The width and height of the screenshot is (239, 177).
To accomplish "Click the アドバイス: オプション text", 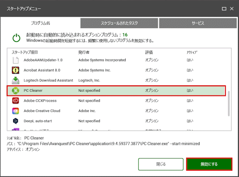I will pos(23,149).
